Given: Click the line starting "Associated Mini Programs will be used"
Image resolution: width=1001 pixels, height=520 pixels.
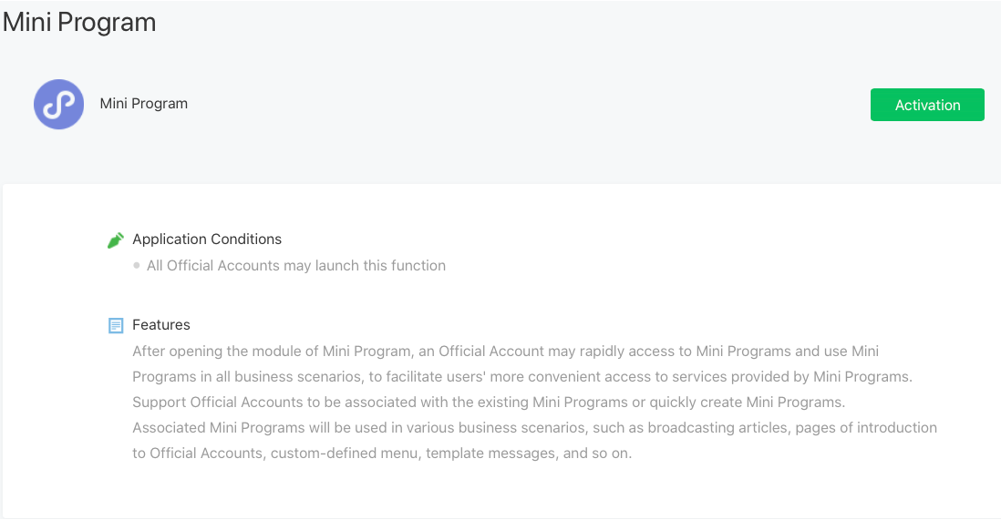Looking at the screenshot, I should 534,428.
